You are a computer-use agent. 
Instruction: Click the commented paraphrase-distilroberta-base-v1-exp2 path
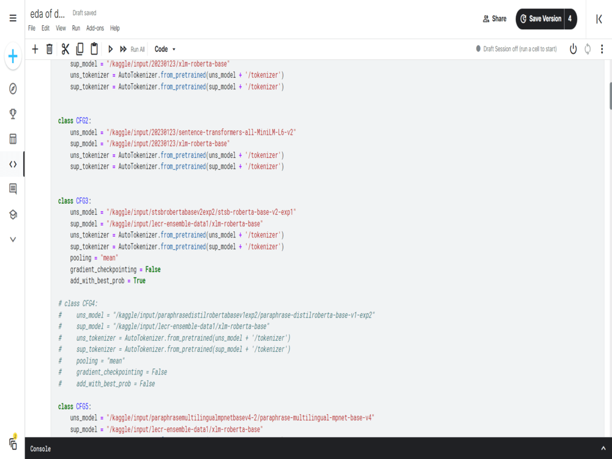click(x=244, y=315)
